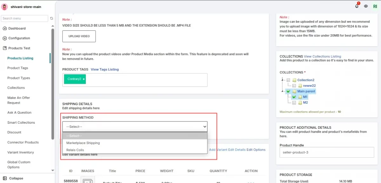The width and height of the screenshot is (381, 183).
Task: Open the Shipping Method select dropdown
Action: [135, 127]
